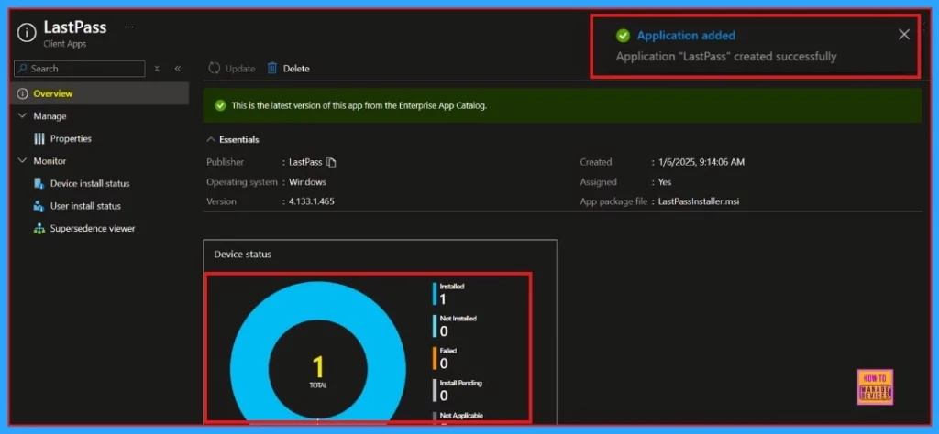Screen dimensions: 939x434
Task: Collapse the sidebar with double chevron
Action: pos(178,69)
